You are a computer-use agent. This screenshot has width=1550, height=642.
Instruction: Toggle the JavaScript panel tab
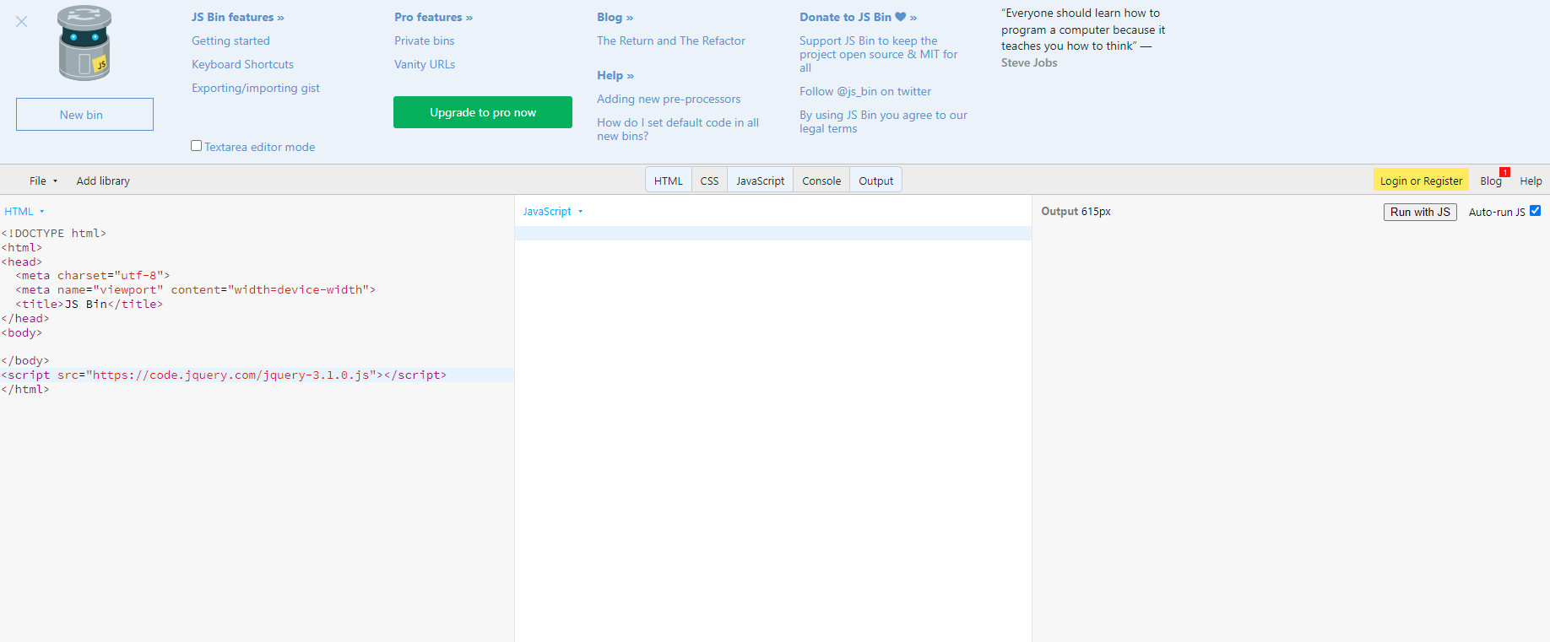click(760, 181)
